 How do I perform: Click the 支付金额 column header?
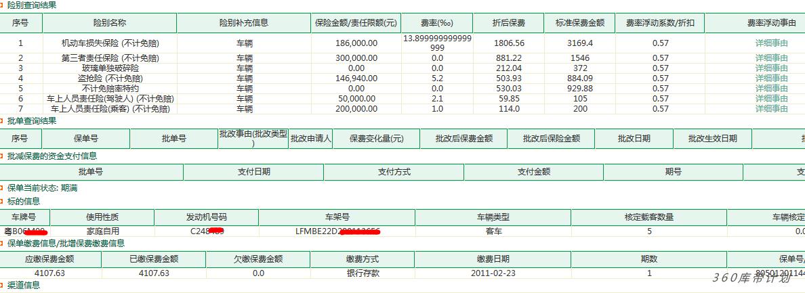[534, 172]
